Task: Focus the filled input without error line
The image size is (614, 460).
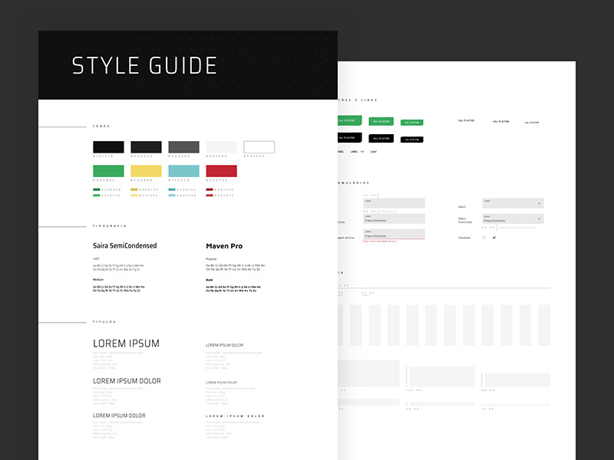Action: [394, 219]
